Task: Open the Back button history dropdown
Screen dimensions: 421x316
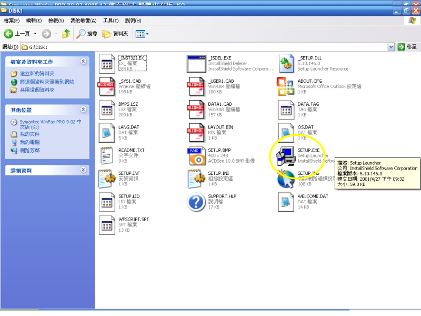Action: click(35, 34)
